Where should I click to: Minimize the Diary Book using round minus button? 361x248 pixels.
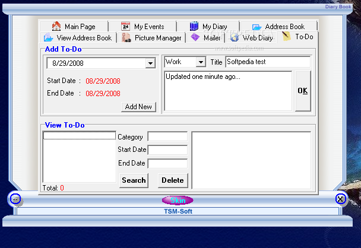coord(15,199)
